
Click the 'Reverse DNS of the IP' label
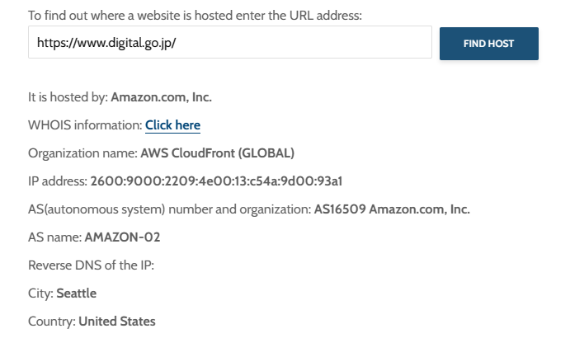coord(91,265)
